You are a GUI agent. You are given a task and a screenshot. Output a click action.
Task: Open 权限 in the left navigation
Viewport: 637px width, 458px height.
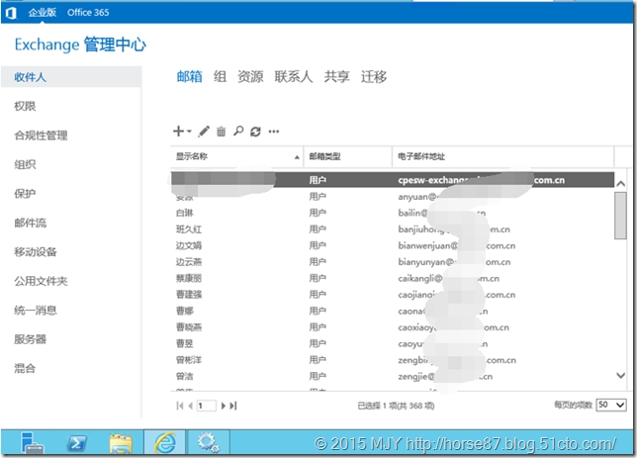25,106
